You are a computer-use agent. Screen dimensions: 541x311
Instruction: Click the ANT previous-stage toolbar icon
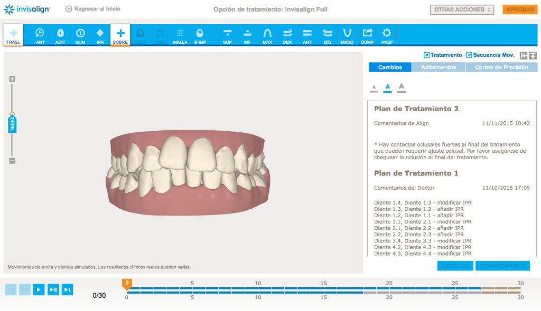pos(40,35)
